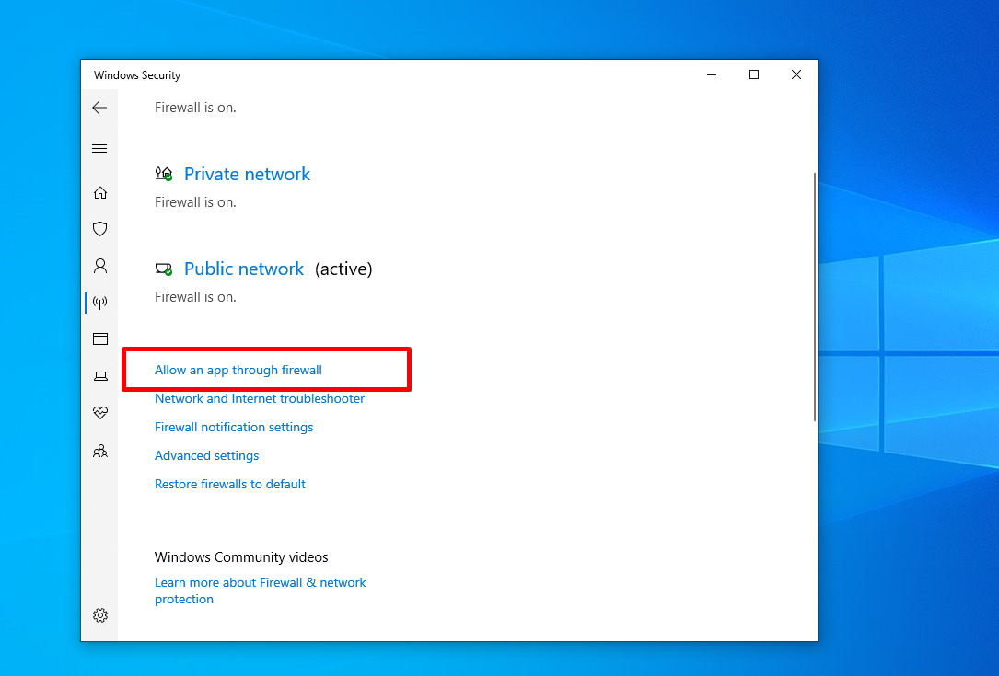The image size is (999, 676).
Task: Close the Windows Security window
Action: coord(796,75)
